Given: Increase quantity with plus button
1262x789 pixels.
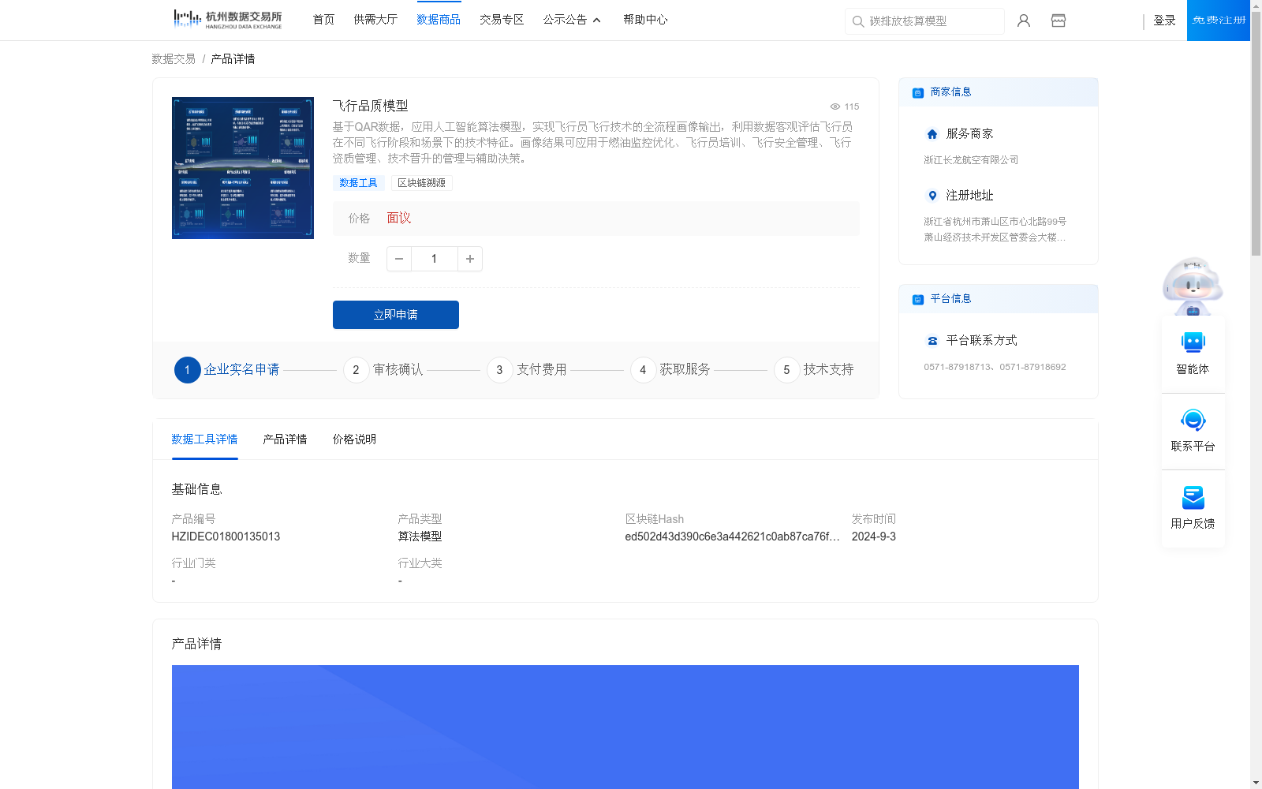Looking at the screenshot, I should 470,259.
